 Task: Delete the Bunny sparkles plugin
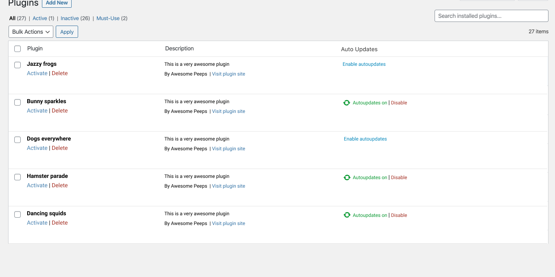60,111
